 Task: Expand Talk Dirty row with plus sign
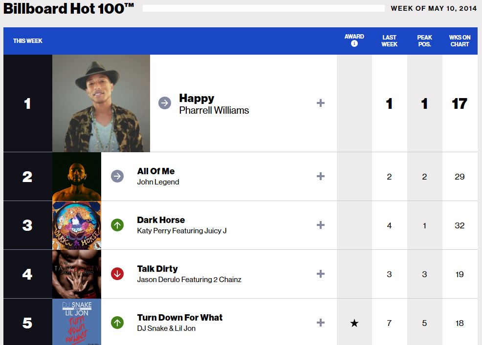pyautogui.click(x=321, y=274)
